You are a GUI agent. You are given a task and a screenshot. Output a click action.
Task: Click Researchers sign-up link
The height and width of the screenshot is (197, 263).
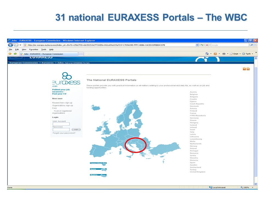tap(62, 103)
